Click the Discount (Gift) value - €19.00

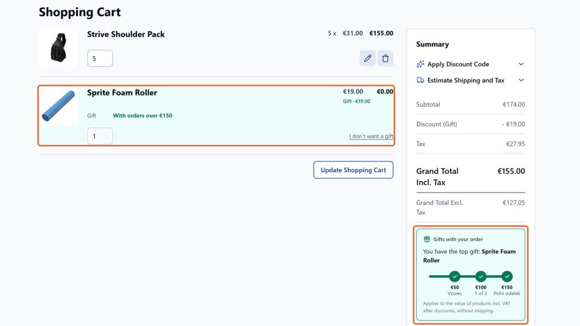click(514, 124)
